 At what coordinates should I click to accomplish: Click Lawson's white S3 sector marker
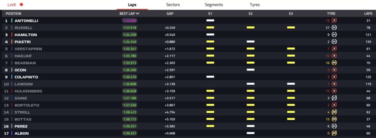[291, 84]
